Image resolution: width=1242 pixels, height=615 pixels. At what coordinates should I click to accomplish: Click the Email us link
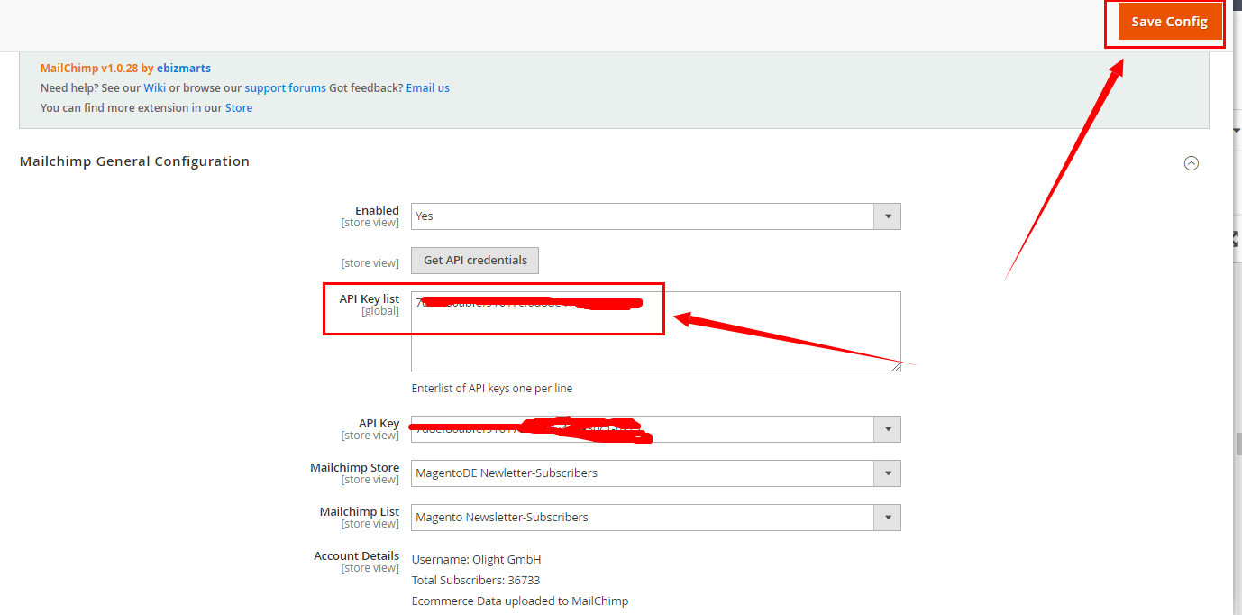(427, 87)
